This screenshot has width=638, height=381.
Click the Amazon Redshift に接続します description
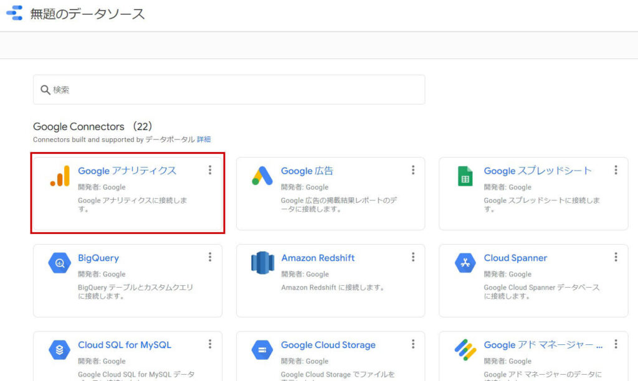[333, 288]
